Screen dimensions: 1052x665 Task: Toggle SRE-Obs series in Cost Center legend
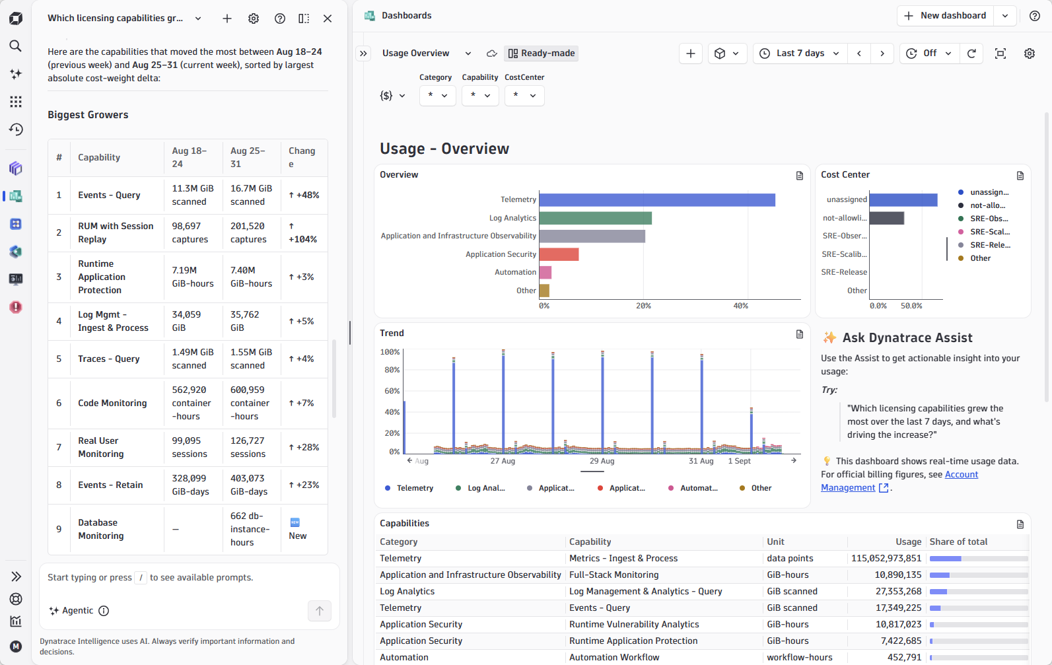tap(983, 219)
